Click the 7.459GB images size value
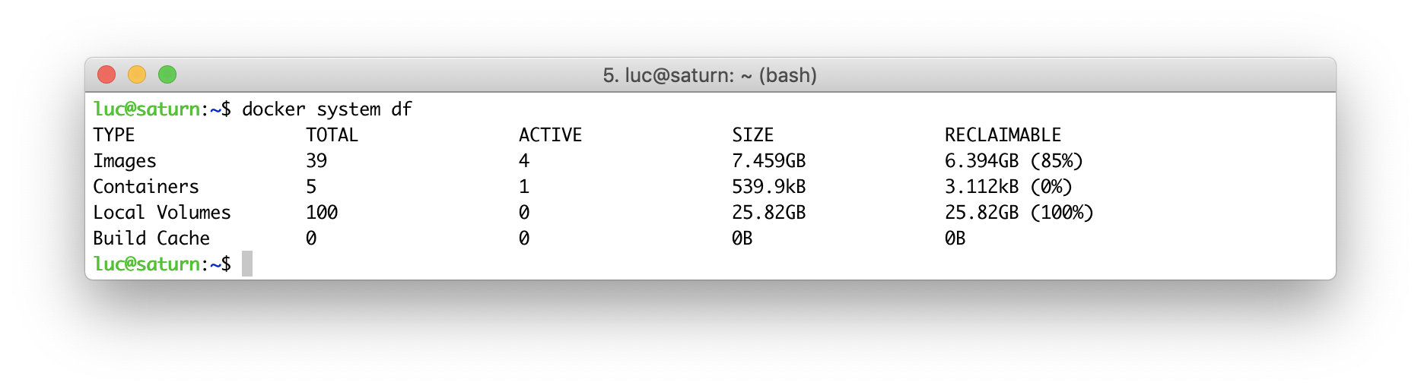The image size is (1421, 392). point(768,161)
